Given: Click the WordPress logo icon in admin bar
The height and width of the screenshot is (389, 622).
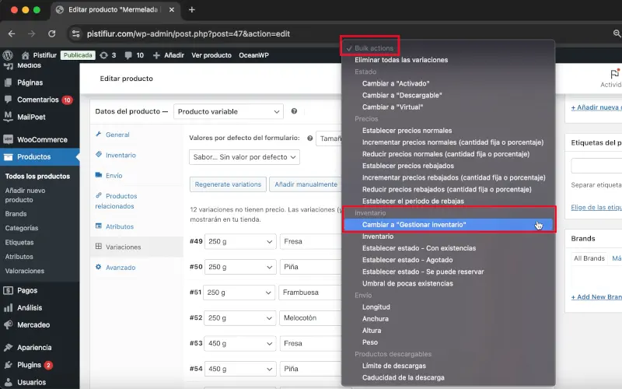Looking at the screenshot, I should pos(8,55).
